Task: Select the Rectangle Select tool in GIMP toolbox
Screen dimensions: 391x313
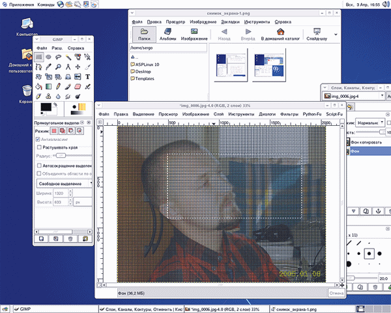Action: [x=38, y=57]
